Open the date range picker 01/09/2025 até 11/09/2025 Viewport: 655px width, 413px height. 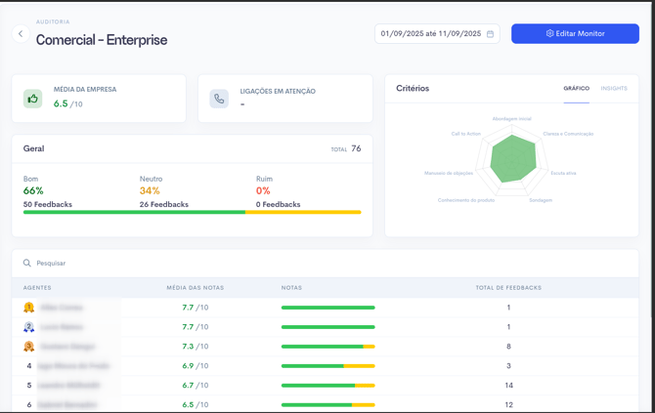point(431,34)
